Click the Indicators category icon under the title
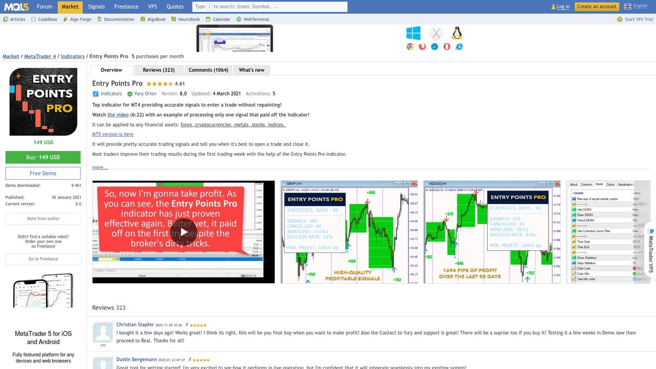 click(x=95, y=94)
